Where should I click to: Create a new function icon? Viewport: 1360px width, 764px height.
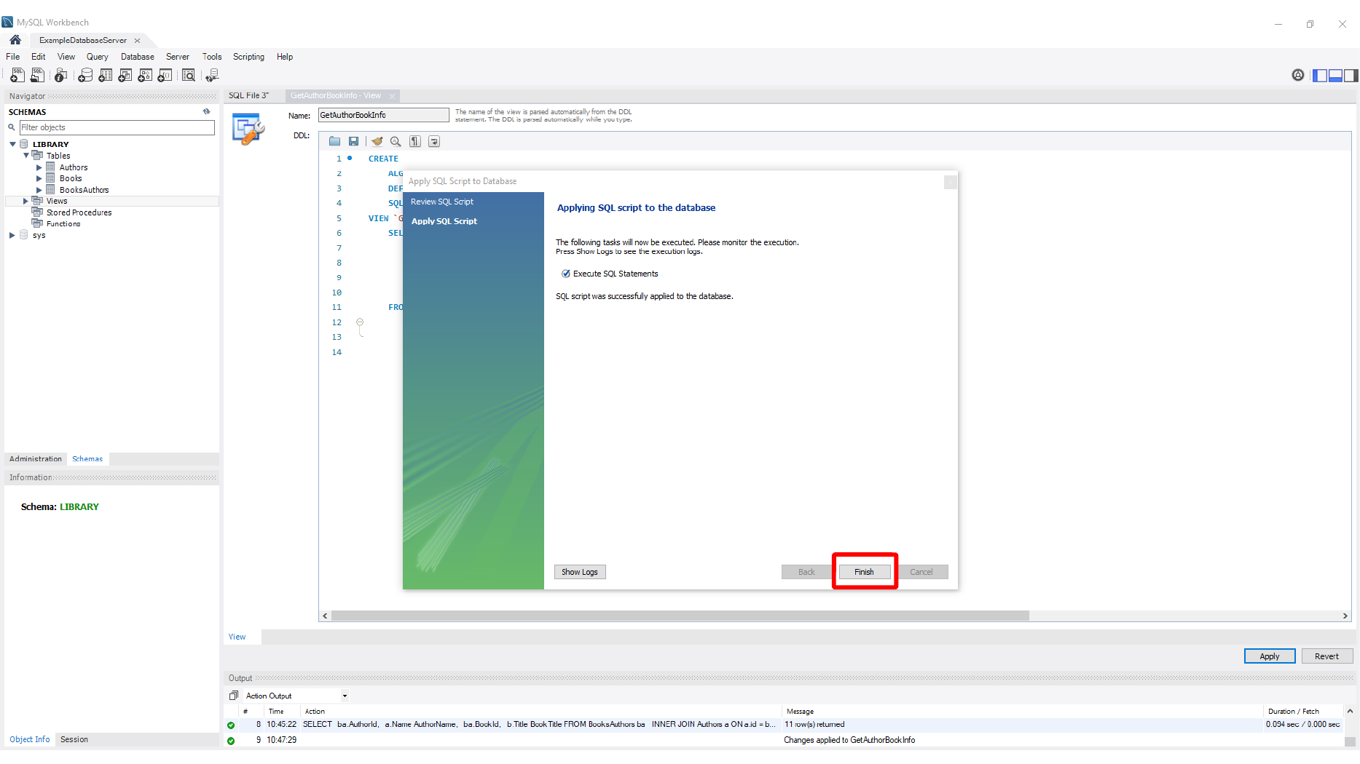[x=165, y=75]
